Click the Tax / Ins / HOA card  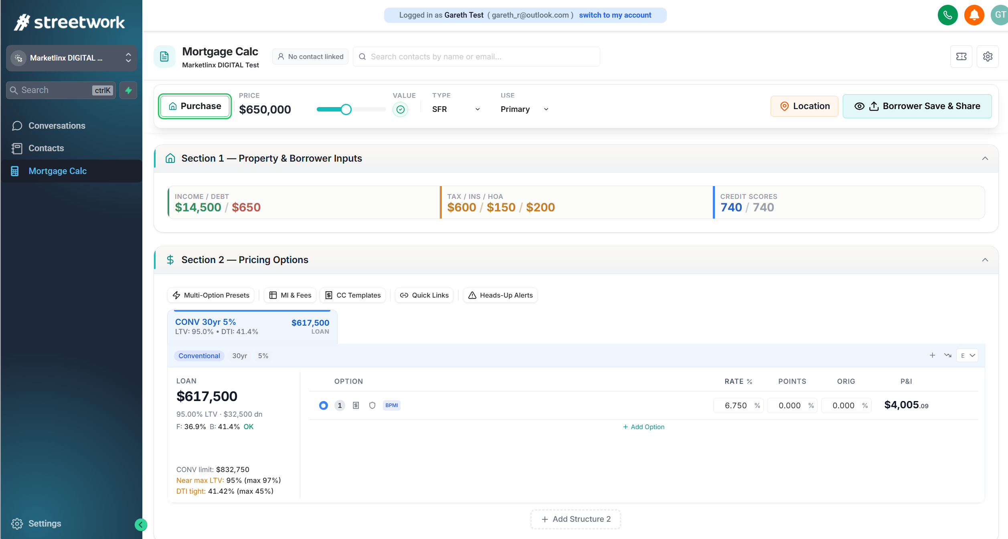pos(576,203)
